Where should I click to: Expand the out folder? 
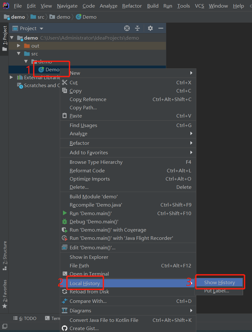19,46
